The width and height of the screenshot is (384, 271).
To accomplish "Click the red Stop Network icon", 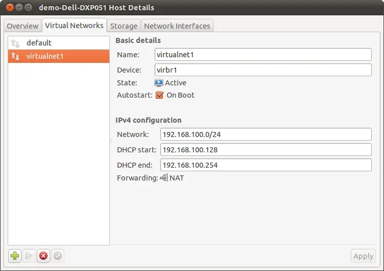I will [43, 256].
